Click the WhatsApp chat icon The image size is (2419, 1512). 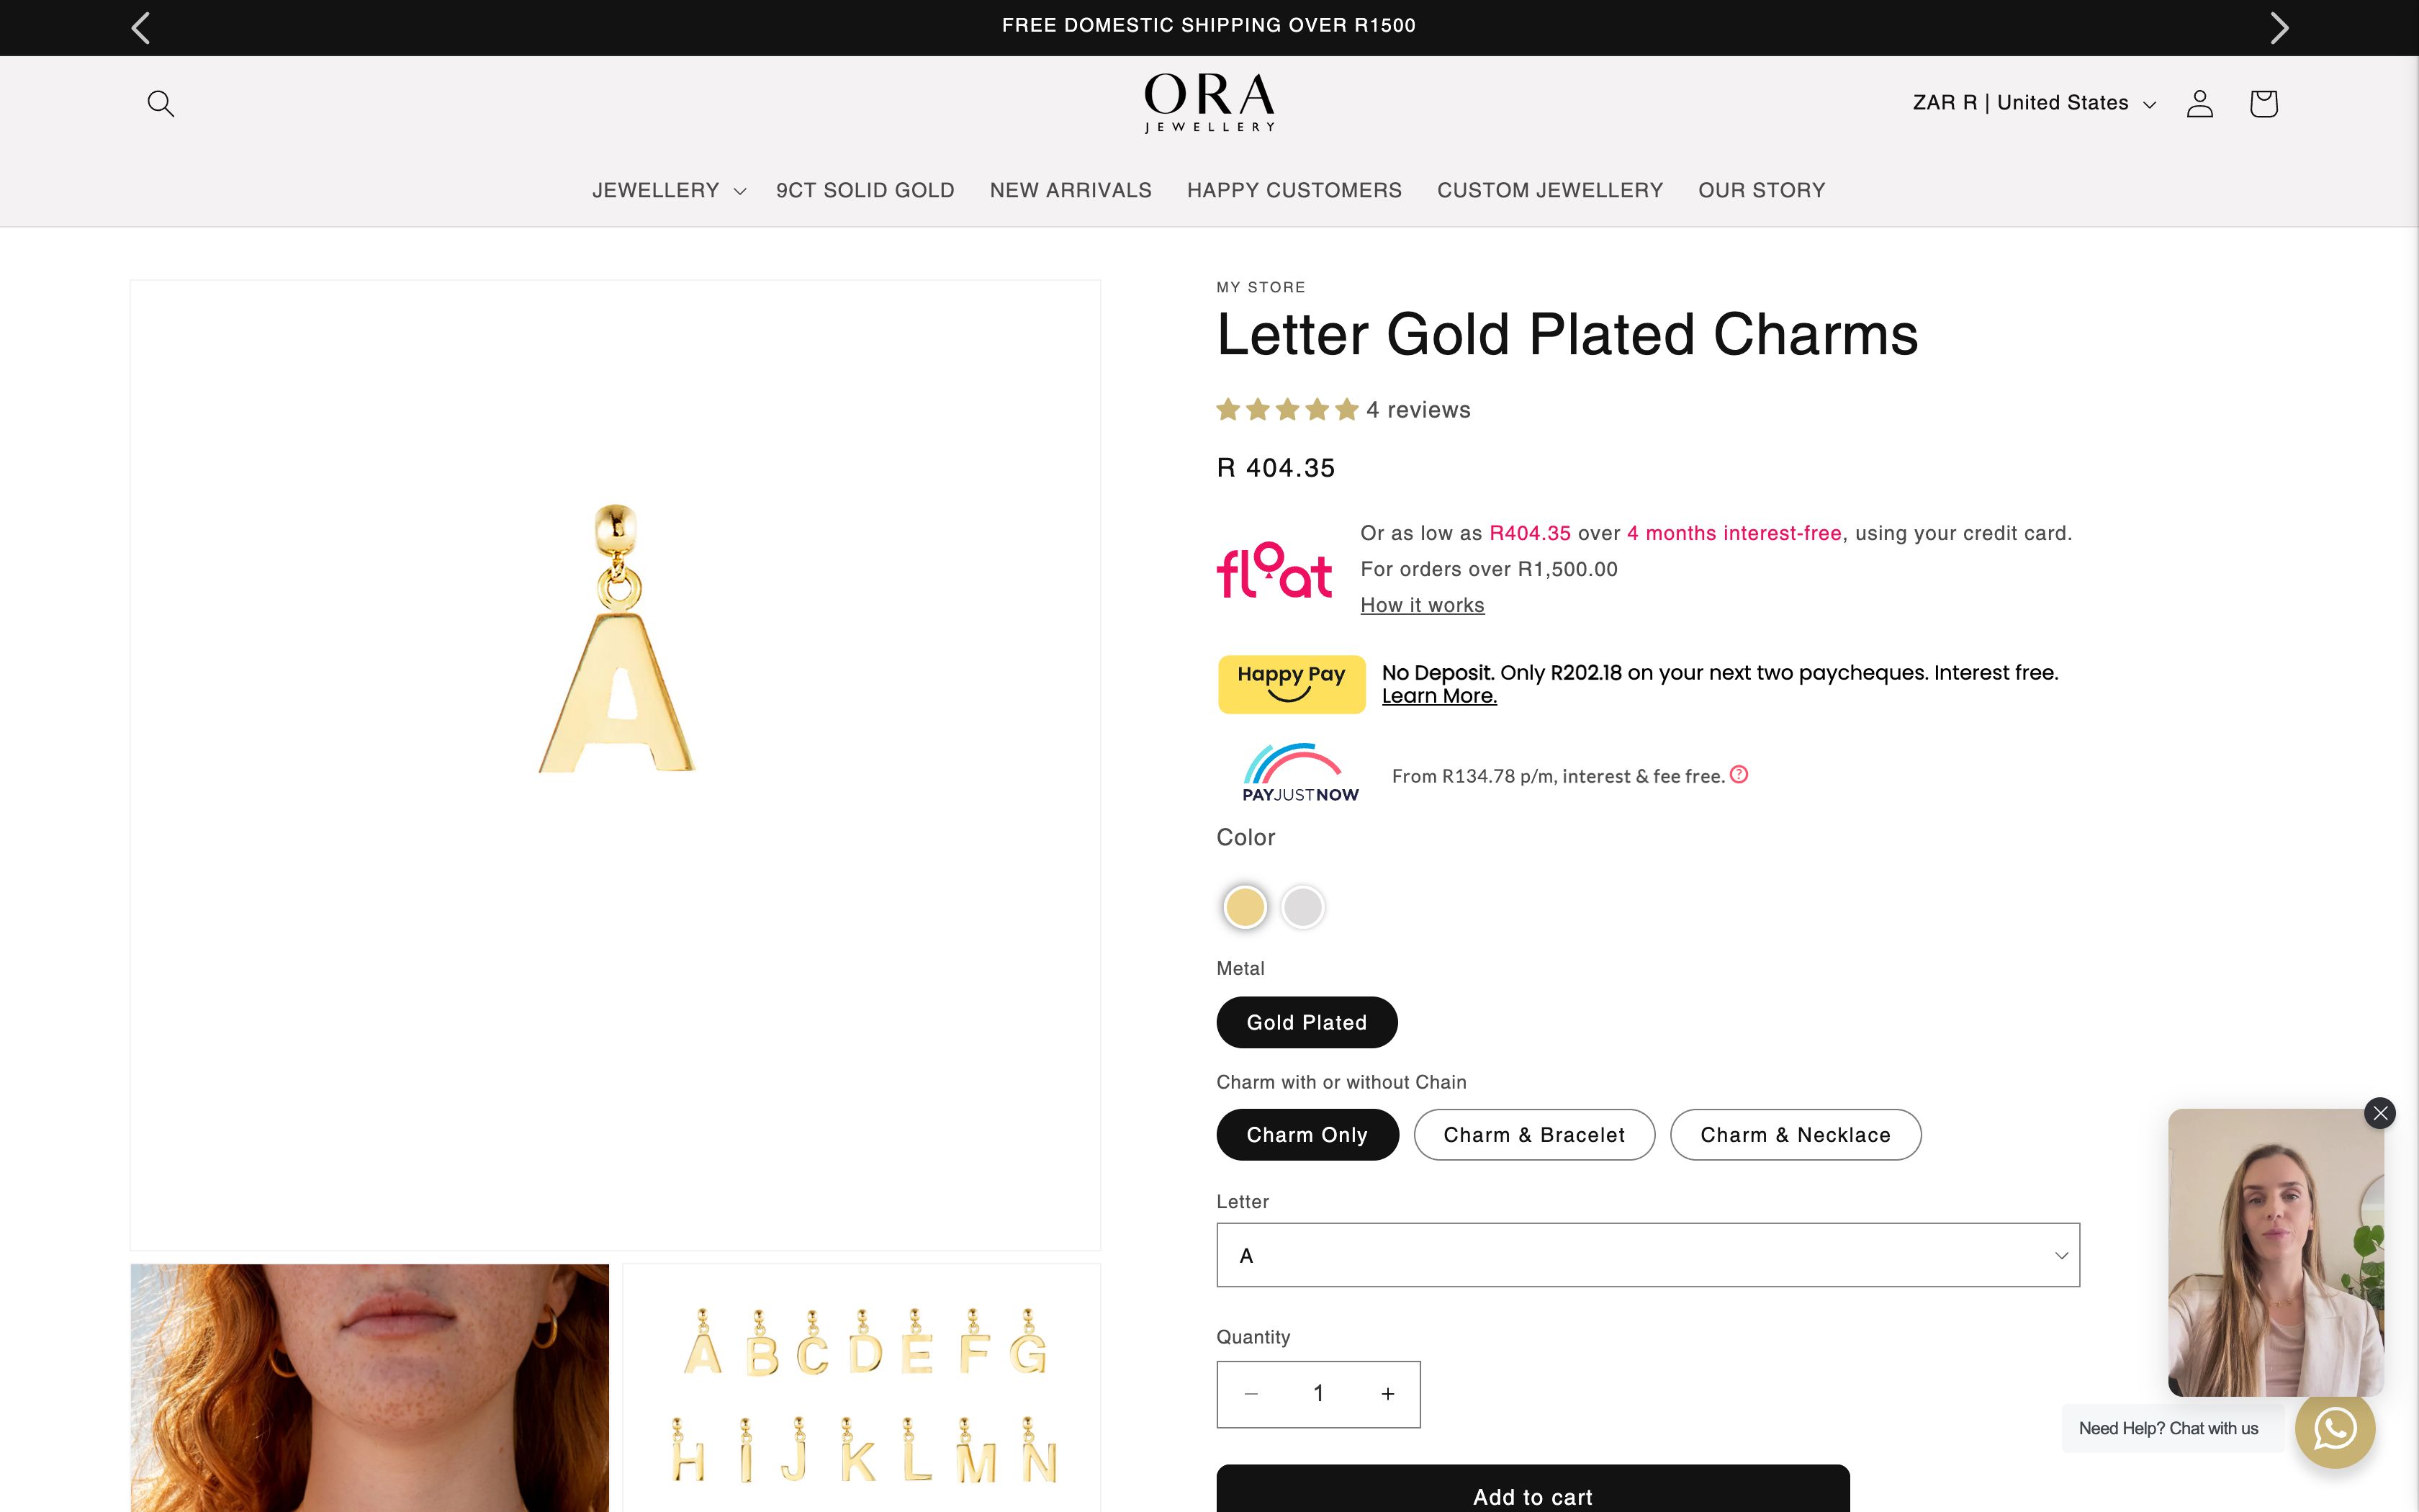point(2337,1430)
